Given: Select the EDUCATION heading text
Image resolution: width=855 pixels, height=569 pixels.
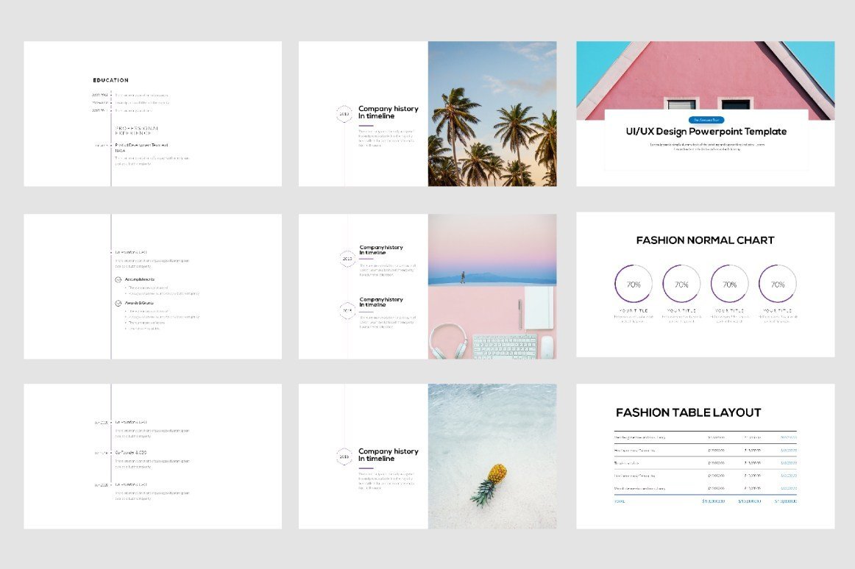Looking at the screenshot, I should [x=110, y=80].
